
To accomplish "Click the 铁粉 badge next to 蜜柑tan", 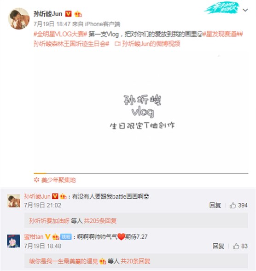I will click(x=66, y=237).
